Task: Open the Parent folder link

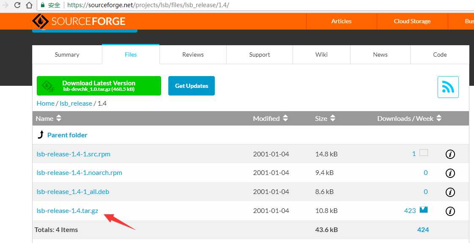Action: click(x=67, y=135)
